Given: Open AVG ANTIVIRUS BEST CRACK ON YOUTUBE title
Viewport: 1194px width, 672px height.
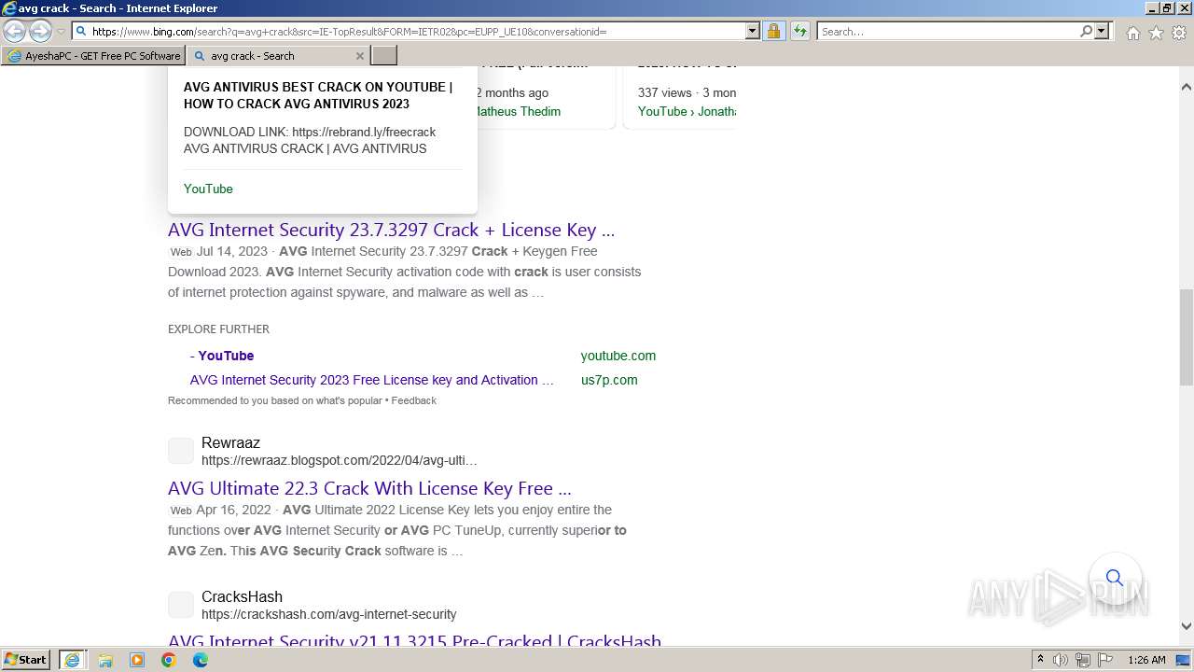Looking at the screenshot, I should point(318,95).
